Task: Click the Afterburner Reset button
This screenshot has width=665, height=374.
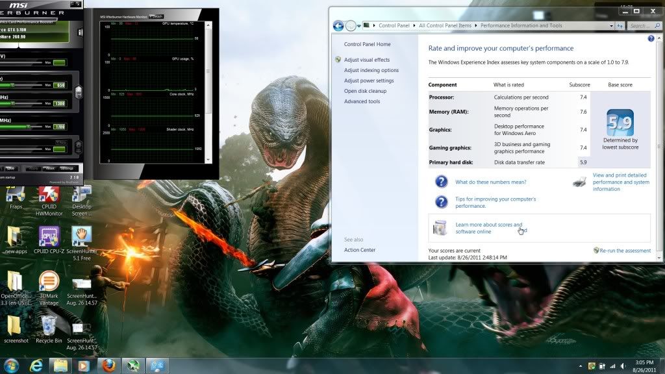Action: tap(49, 168)
